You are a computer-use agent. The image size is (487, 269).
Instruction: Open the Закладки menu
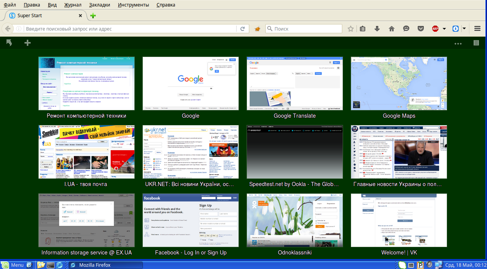pyautogui.click(x=100, y=5)
